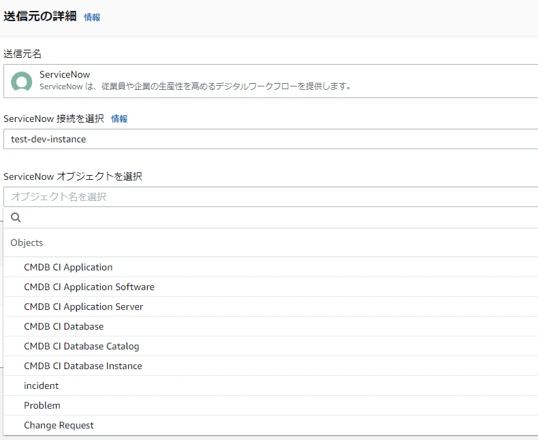
Task: Select CMDB CI Database Catalog
Action: coord(271,346)
